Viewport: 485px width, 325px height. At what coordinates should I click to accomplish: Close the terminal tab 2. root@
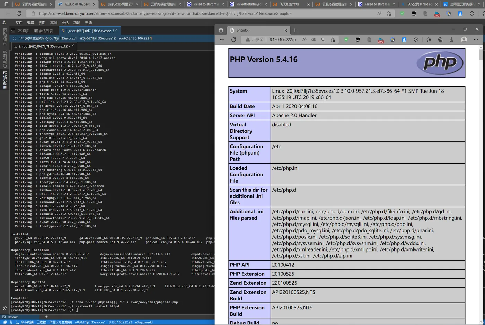[72, 46]
